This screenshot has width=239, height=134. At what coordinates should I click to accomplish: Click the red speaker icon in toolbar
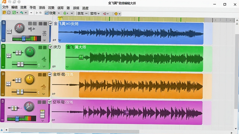[104, 14]
